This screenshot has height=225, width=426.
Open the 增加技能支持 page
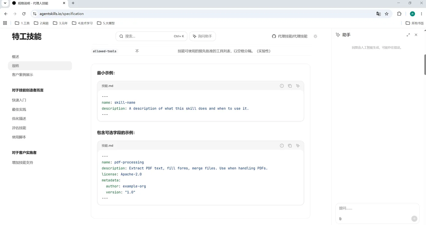[x=23, y=163]
